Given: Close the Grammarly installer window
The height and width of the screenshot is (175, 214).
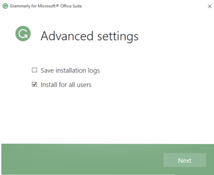Looking at the screenshot, I should (210, 6).
